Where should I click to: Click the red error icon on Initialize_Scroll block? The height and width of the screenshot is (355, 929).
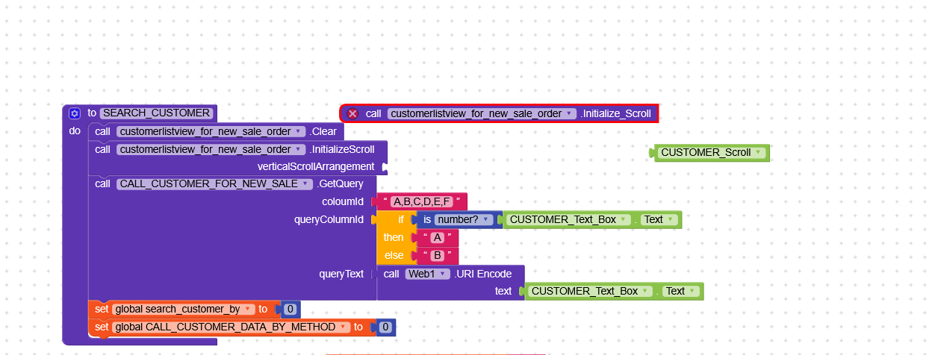(352, 113)
